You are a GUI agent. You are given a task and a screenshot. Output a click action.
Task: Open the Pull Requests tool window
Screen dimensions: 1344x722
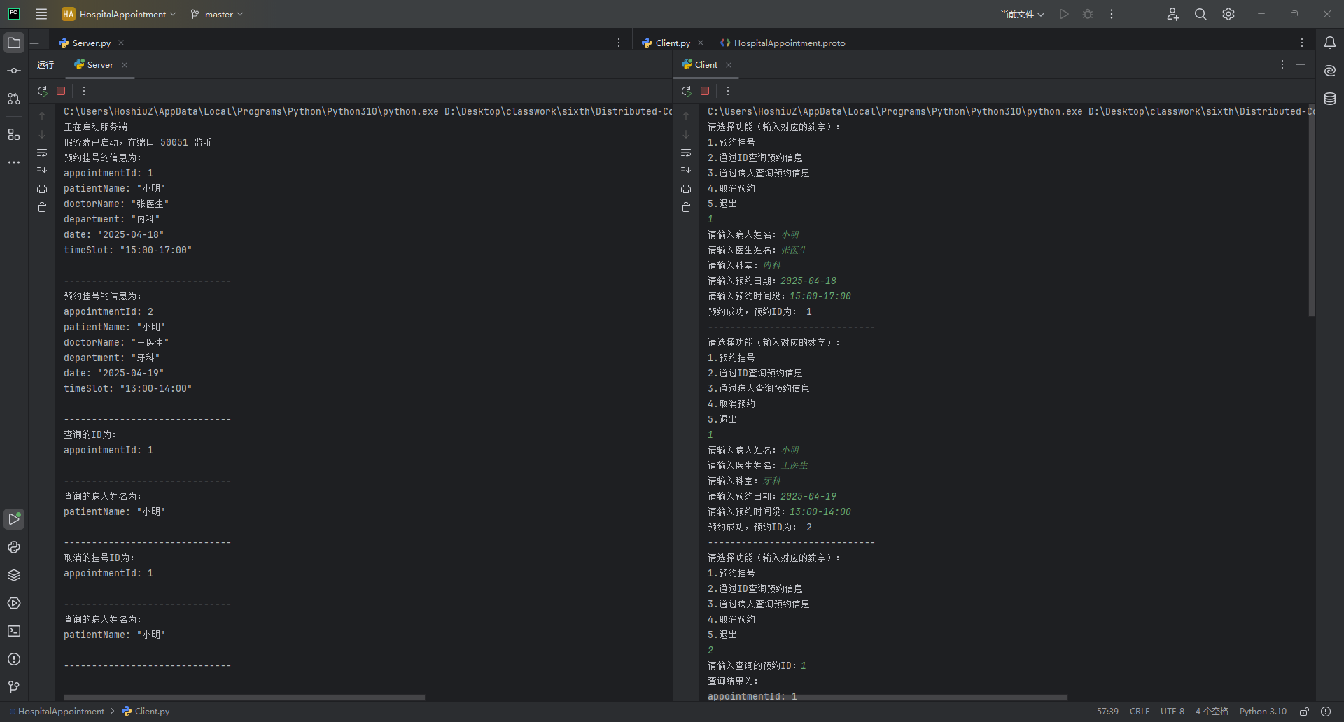coord(14,99)
